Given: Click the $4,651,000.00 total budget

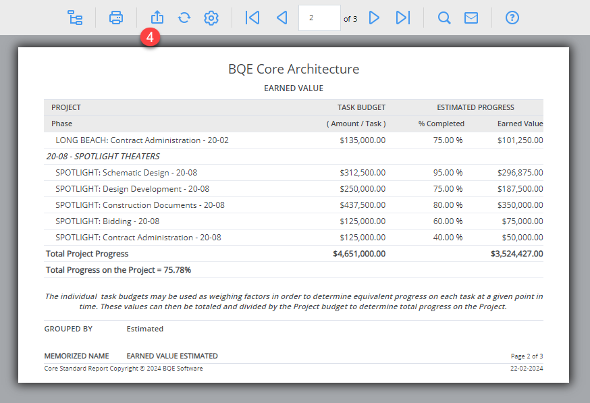Looking at the screenshot, I should (359, 254).
